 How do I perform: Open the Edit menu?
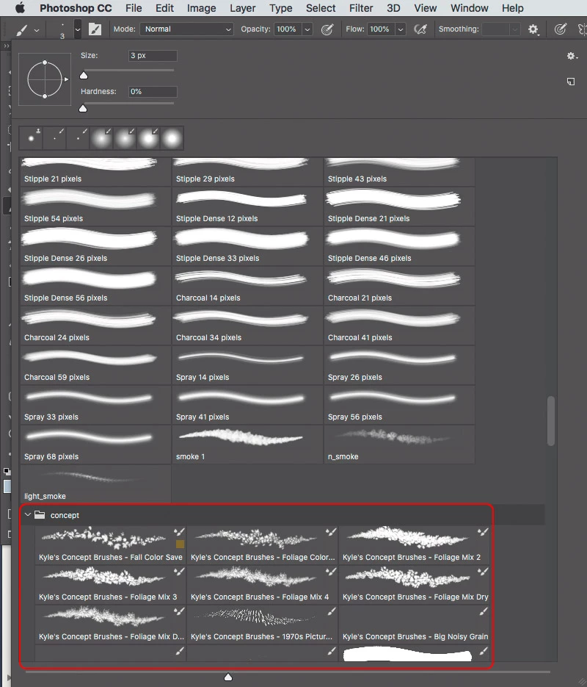pyautogui.click(x=164, y=8)
